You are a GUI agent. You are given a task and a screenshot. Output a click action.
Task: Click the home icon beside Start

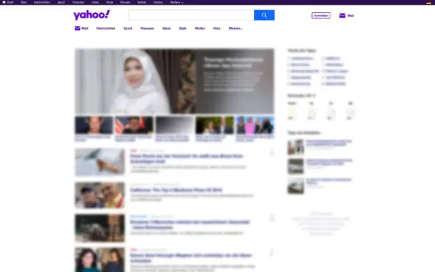point(4,2)
